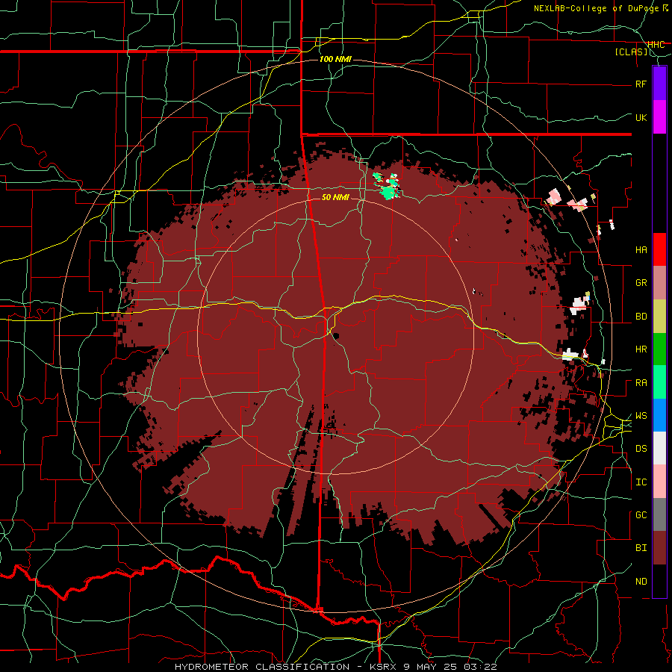
Task: Pick the bright green RA legend swatch
Action: 659,382
